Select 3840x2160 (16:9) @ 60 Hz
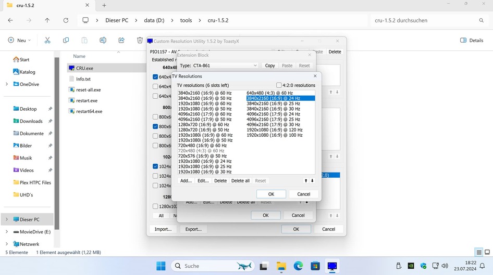 tap(205, 93)
